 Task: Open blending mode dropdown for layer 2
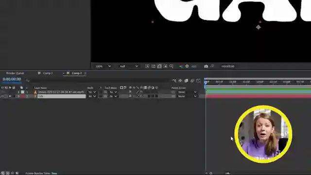92,96
